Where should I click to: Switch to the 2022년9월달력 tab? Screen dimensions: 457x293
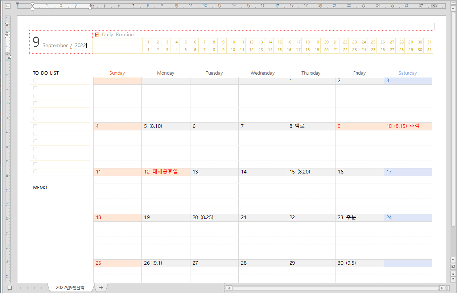click(x=70, y=288)
